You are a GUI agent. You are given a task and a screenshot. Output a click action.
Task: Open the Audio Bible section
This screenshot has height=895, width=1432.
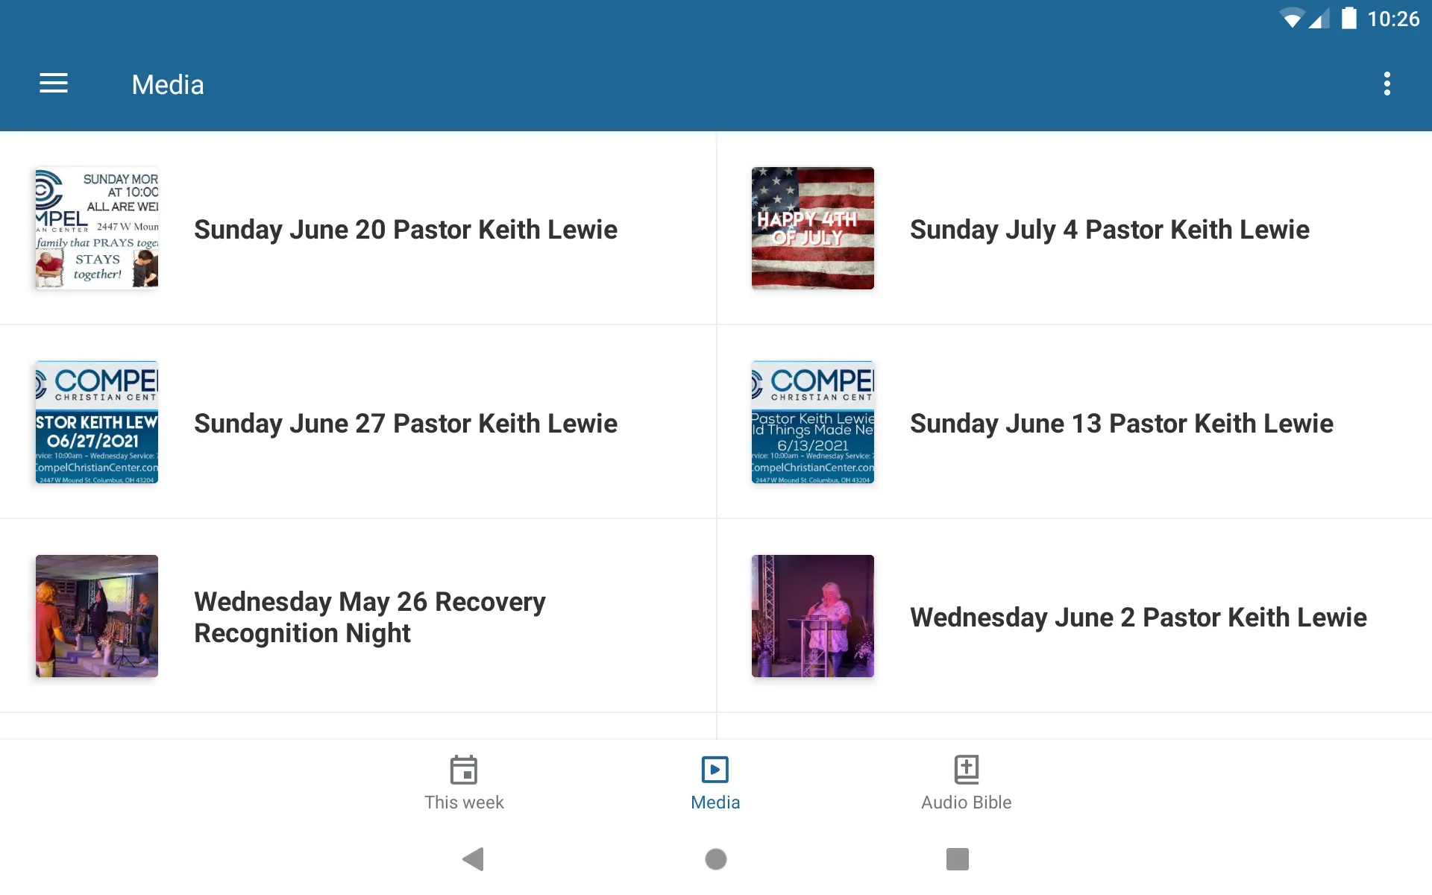pyautogui.click(x=966, y=781)
